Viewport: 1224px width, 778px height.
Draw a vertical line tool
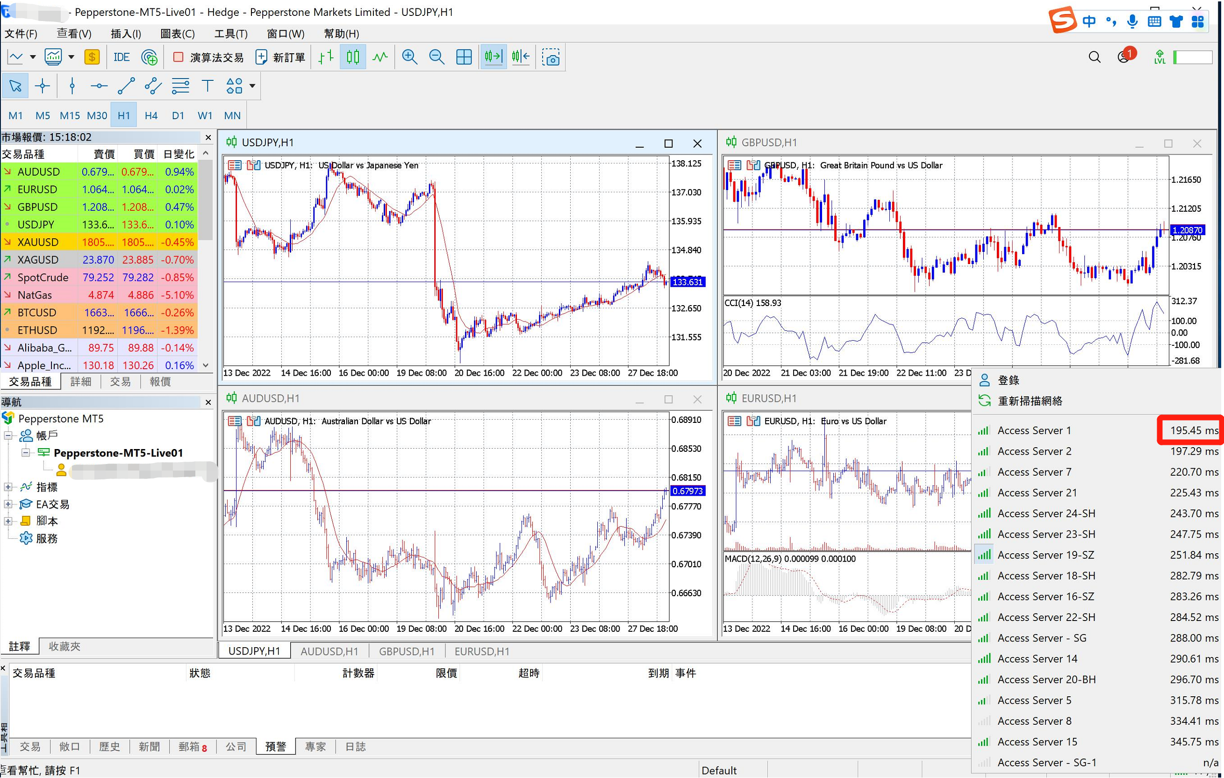tap(72, 86)
